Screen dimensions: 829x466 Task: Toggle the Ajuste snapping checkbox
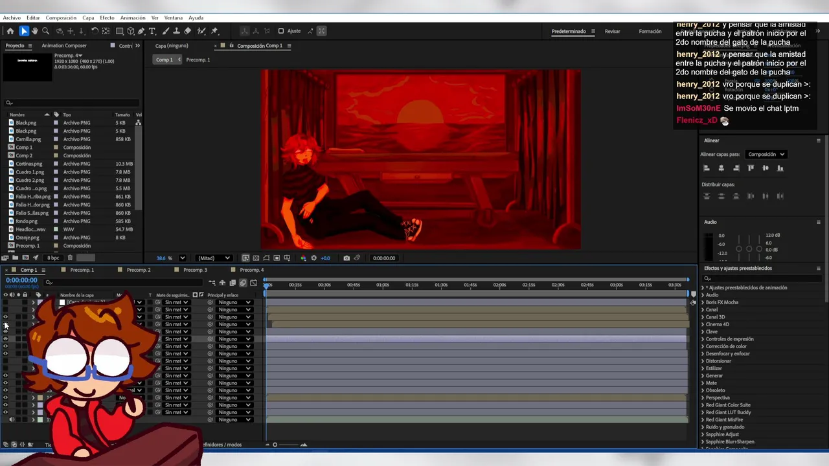pos(281,31)
